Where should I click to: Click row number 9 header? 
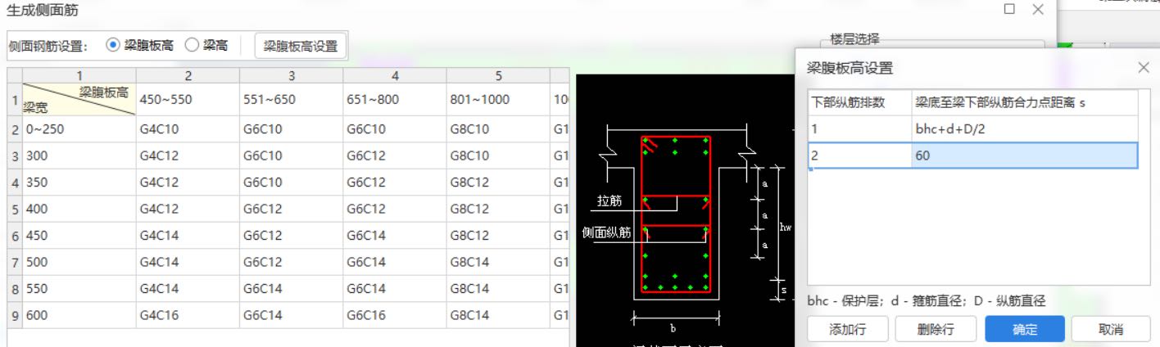[x=15, y=315]
